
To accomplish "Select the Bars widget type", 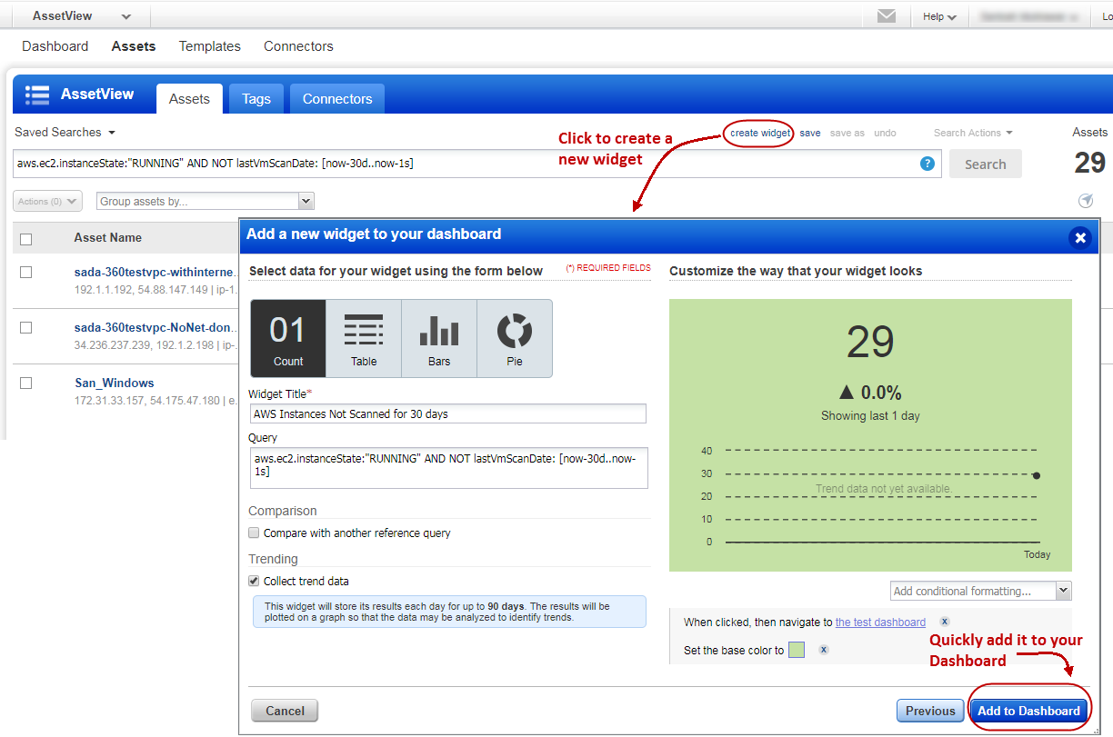I will point(439,339).
